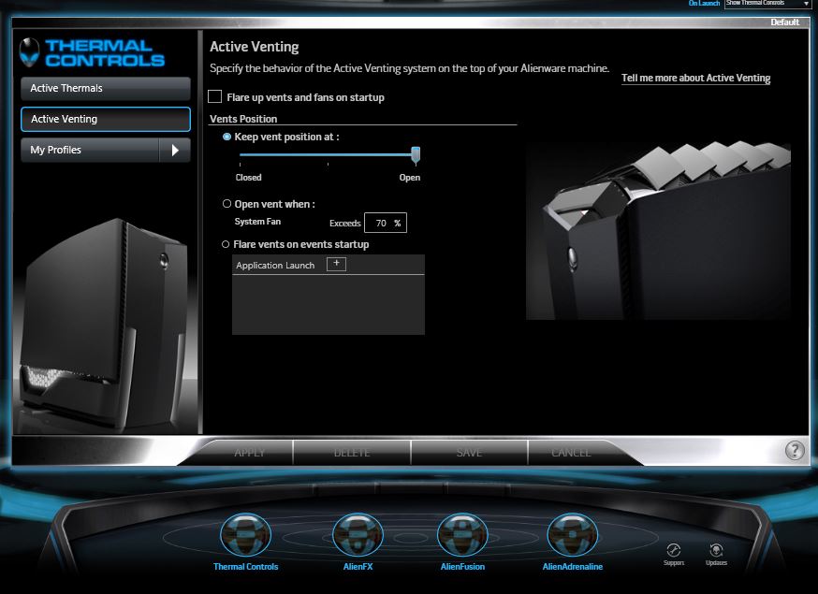Image resolution: width=818 pixels, height=594 pixels.
Task: Click the Default profile label
Action: tap(784, 22)
